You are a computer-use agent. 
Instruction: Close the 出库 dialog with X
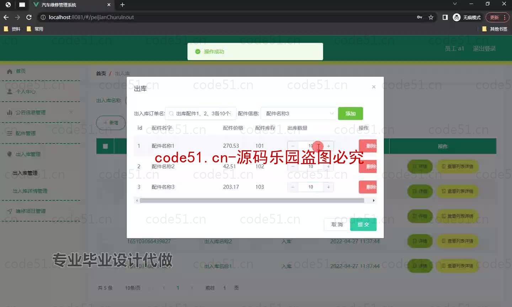click(x=374, y=87)
